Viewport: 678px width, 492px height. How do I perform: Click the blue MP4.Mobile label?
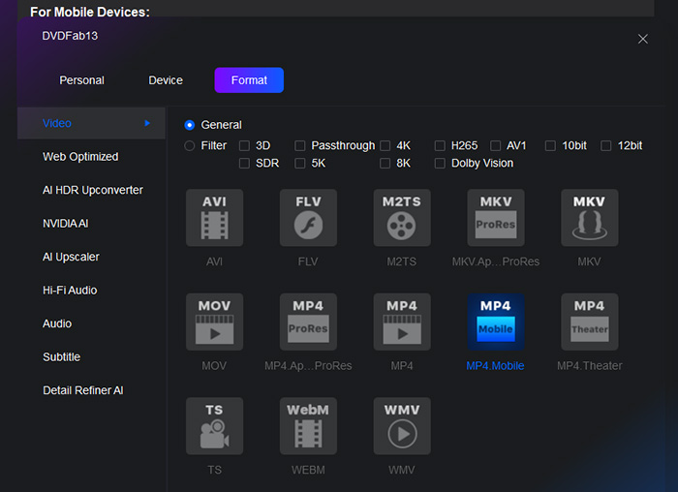pos(495,366)
